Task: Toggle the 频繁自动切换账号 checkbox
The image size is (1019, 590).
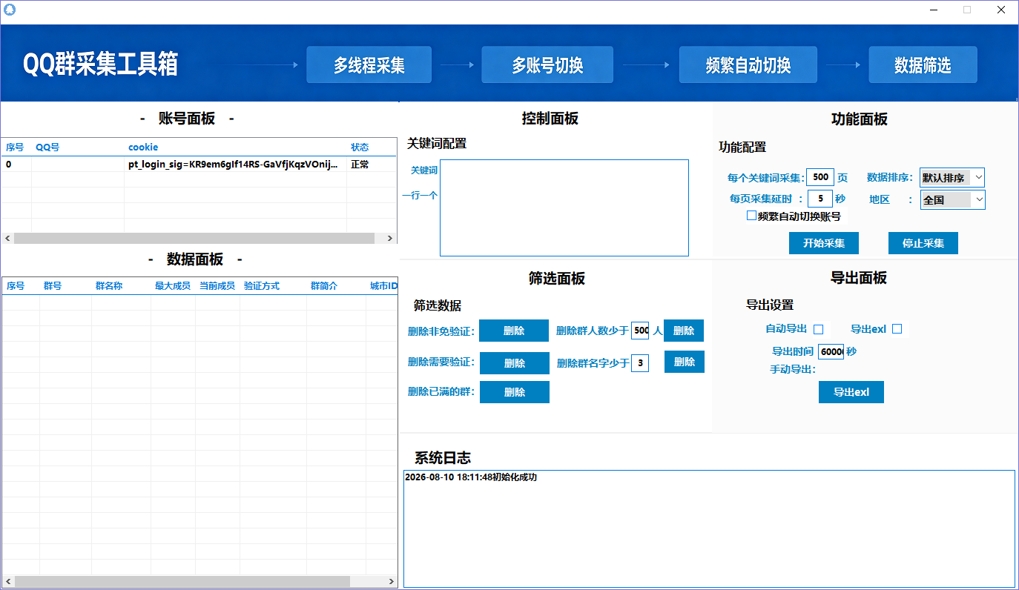Action: [751, 216]
